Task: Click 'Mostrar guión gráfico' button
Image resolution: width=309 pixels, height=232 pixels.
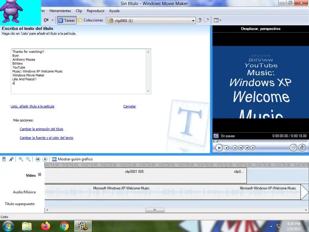Action: pyautogui.click(x=72, y=159)
